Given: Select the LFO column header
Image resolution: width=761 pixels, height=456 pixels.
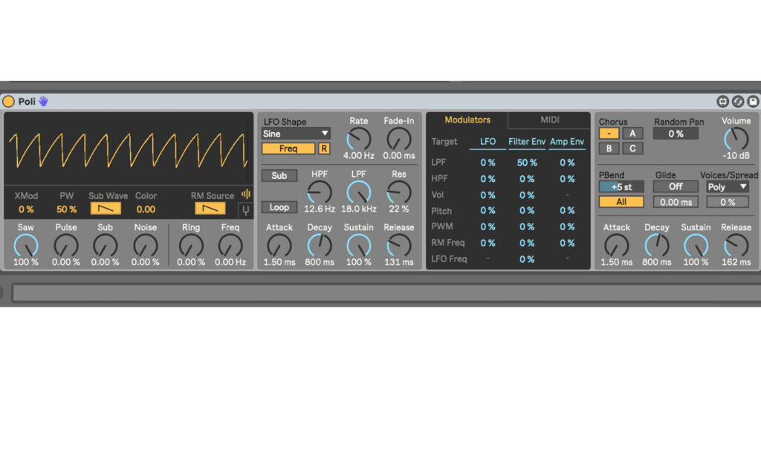Looking at the screenshot, I should point(488,142).
